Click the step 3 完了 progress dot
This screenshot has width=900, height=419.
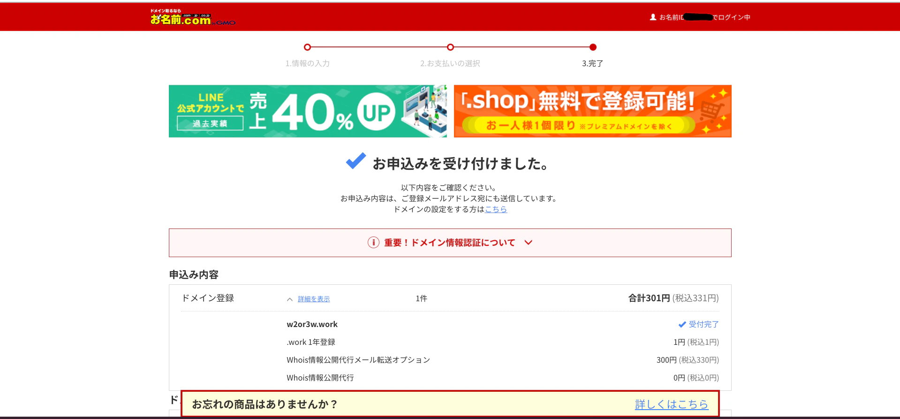click(593, 47)
